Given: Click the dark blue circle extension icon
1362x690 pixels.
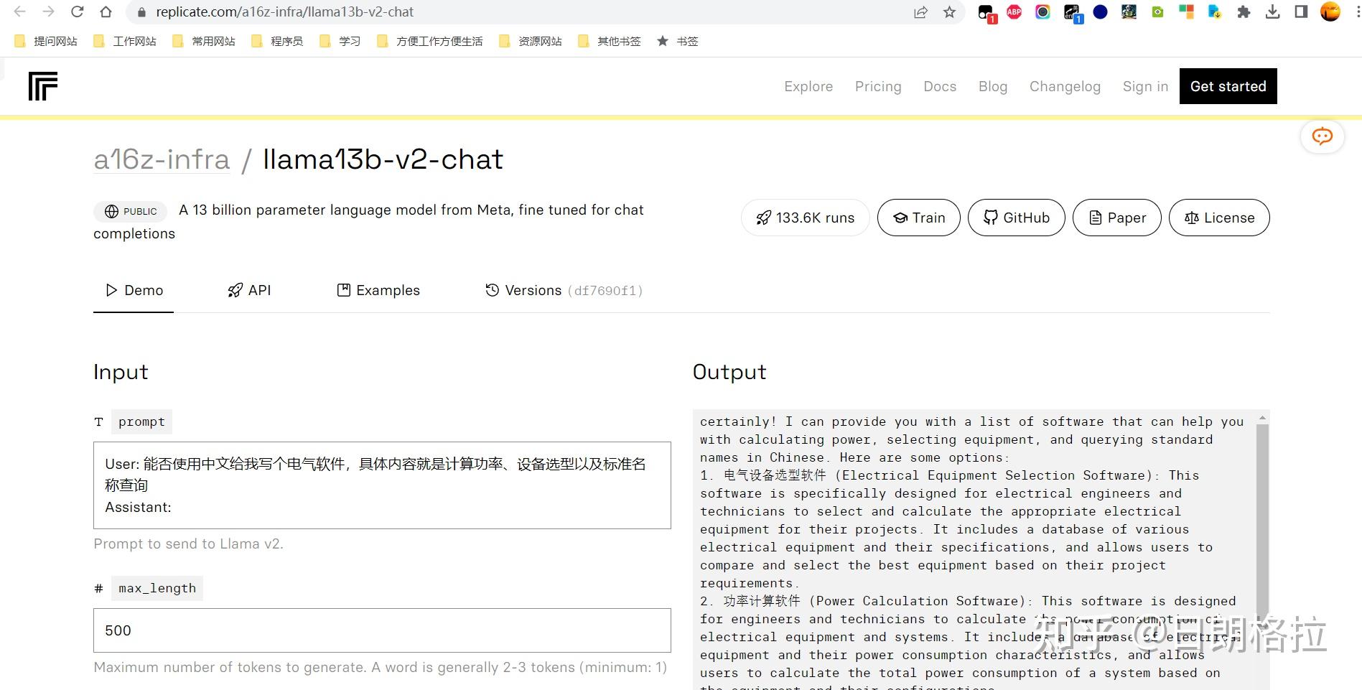Looking at the screenshot, I should [x=1100, y=11].
